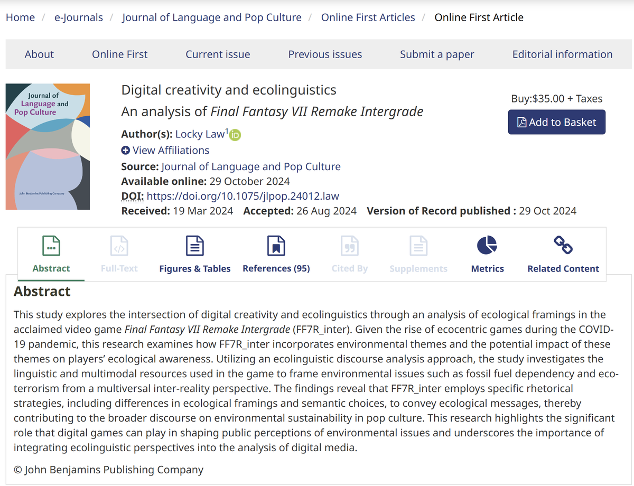Open e-Journals breadcrumb link
634x486 pixels.
[78, 17]
